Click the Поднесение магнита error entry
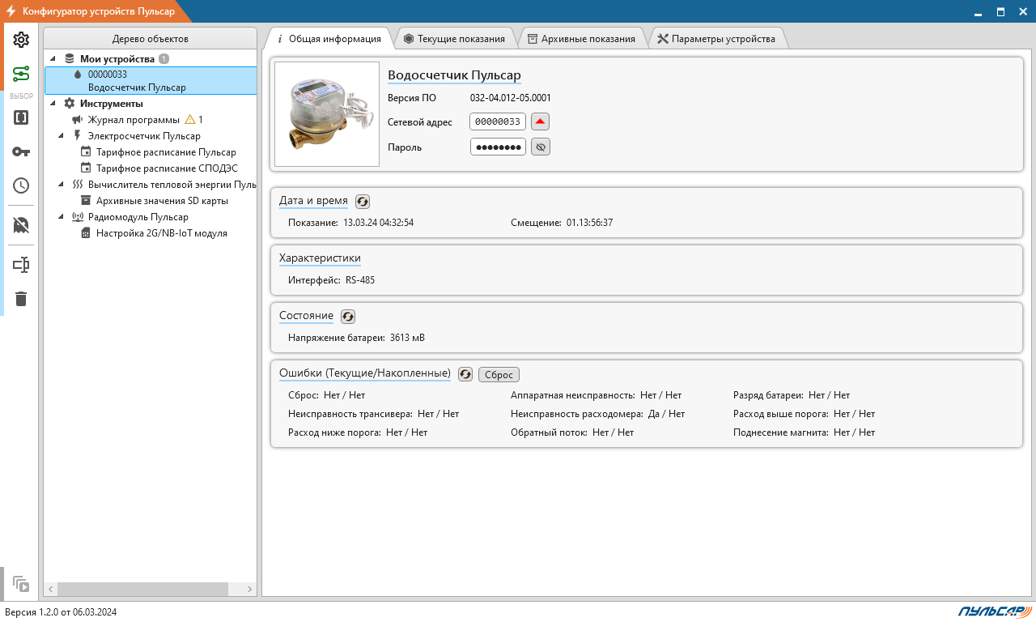Viewport: 1036px width, 622px height. [x=805, y=432]
